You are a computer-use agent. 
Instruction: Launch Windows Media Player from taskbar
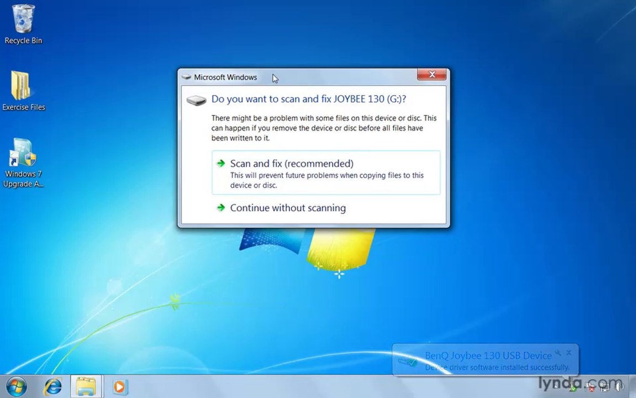click(x=120, y=386)
